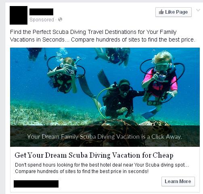Click the blacked-out page name link
This screenshot has height=194, width=203.
pyautogui.click(x=41, y=12)
